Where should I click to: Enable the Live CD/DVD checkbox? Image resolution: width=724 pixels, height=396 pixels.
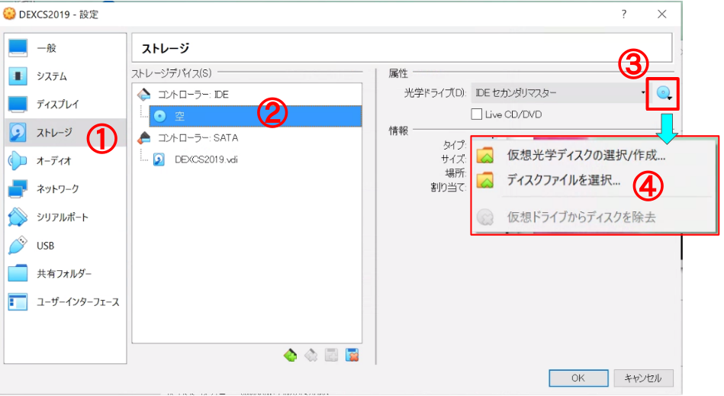pos(478,114)
